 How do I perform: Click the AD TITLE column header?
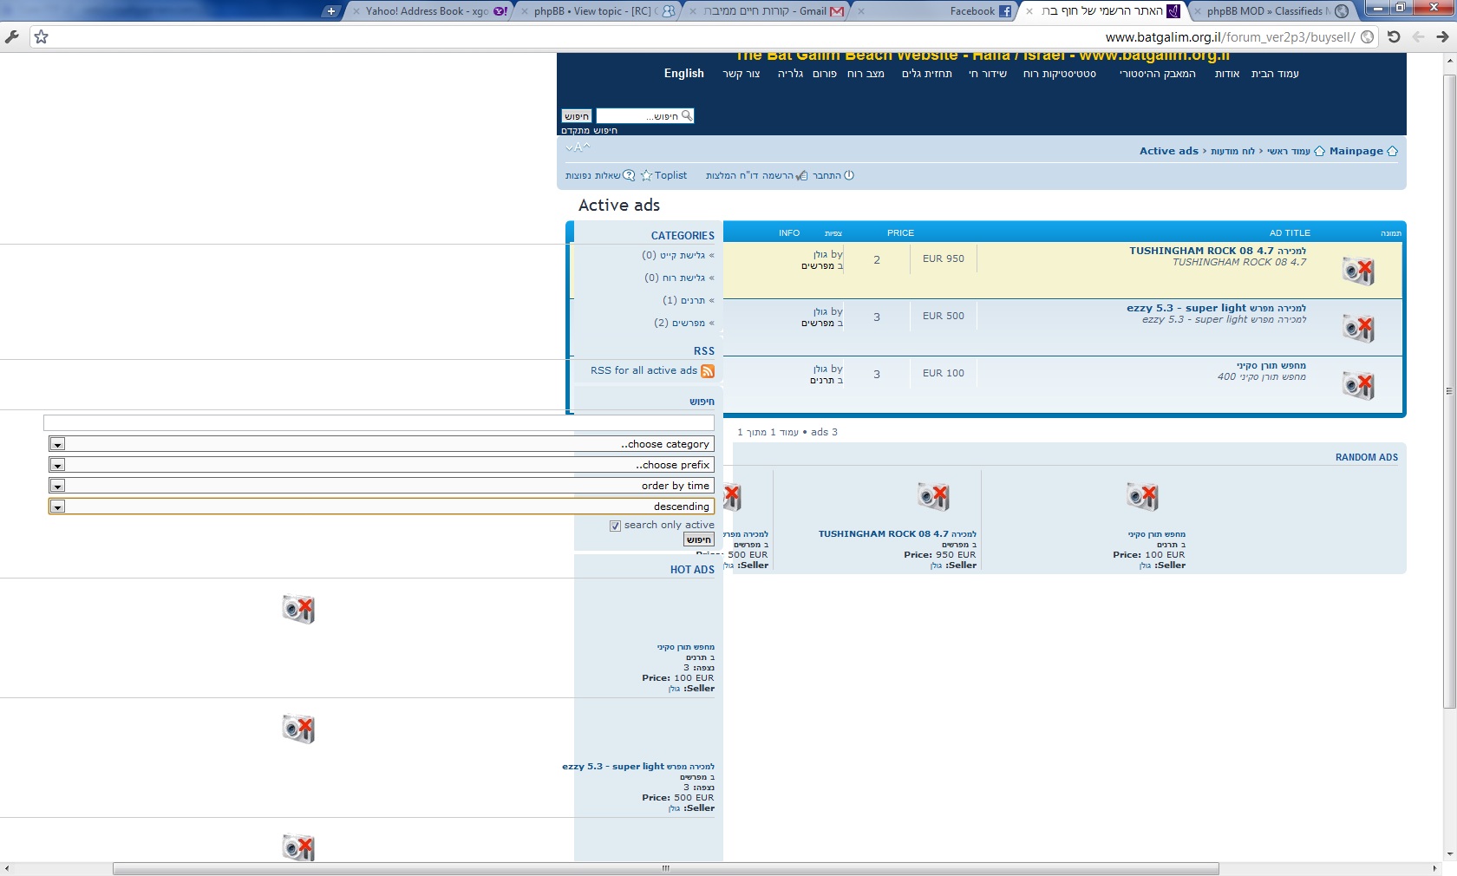1290,233
